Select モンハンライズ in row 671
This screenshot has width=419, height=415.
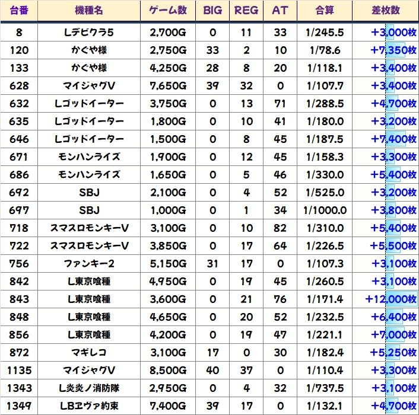coord(88,157)
